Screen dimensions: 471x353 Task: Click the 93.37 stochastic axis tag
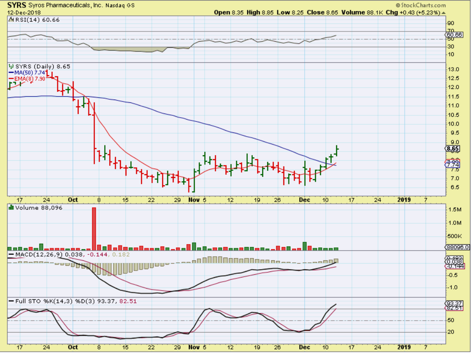pyautogui.click(x=454, y=303)
